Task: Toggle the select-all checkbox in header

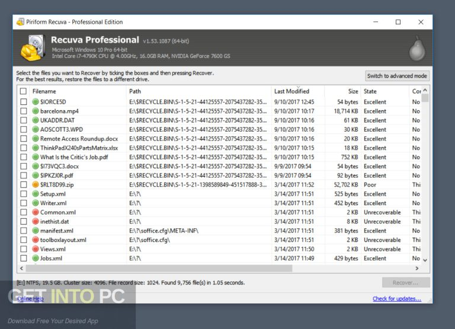Action: tap(23, 91)
